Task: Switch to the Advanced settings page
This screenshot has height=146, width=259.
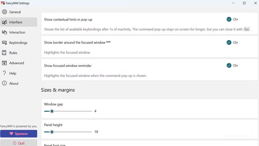Action: tap(17, 63)
